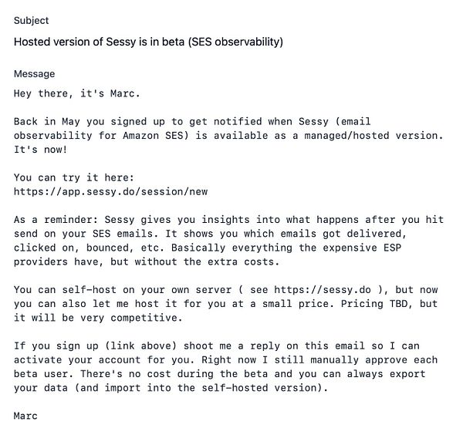Click "beta user. There's no cost" line
Image resolution: width=463 pixels, height=435 pixels.
pyautogui.click(x=219, y=374)
